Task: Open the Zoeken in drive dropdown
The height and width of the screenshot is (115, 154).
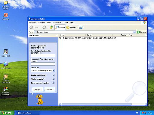Action: (43, 71)
